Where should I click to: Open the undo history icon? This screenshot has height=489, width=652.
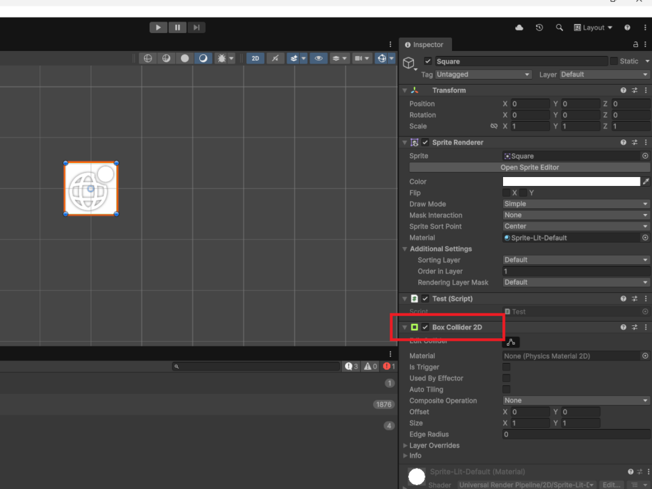[x=539, y=27]
